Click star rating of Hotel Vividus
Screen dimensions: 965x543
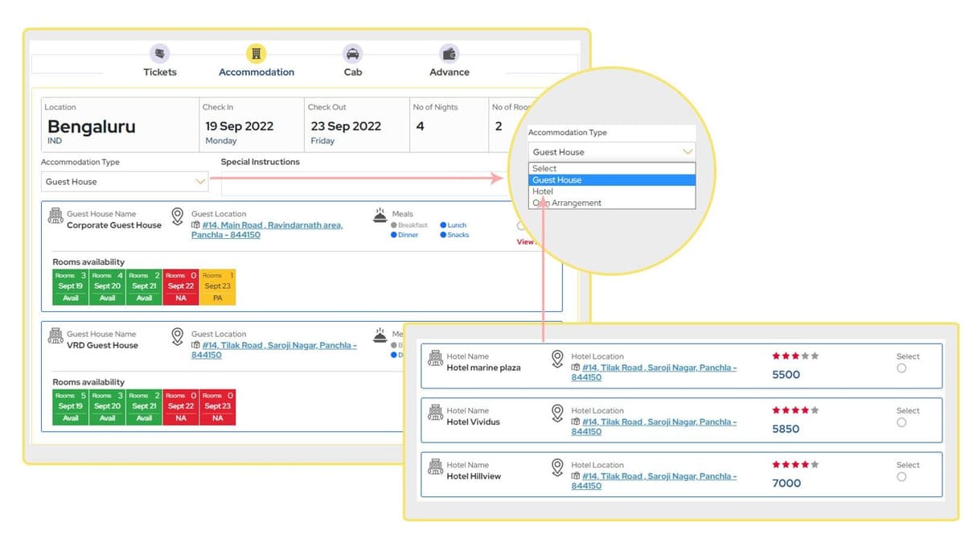(x=795, y=410)
